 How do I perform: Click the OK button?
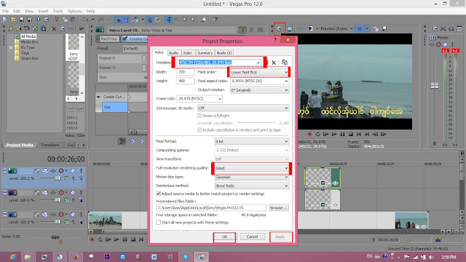224,237
